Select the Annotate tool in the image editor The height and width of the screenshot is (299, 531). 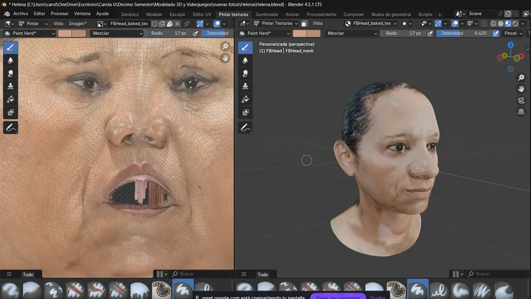coord(10,128)
